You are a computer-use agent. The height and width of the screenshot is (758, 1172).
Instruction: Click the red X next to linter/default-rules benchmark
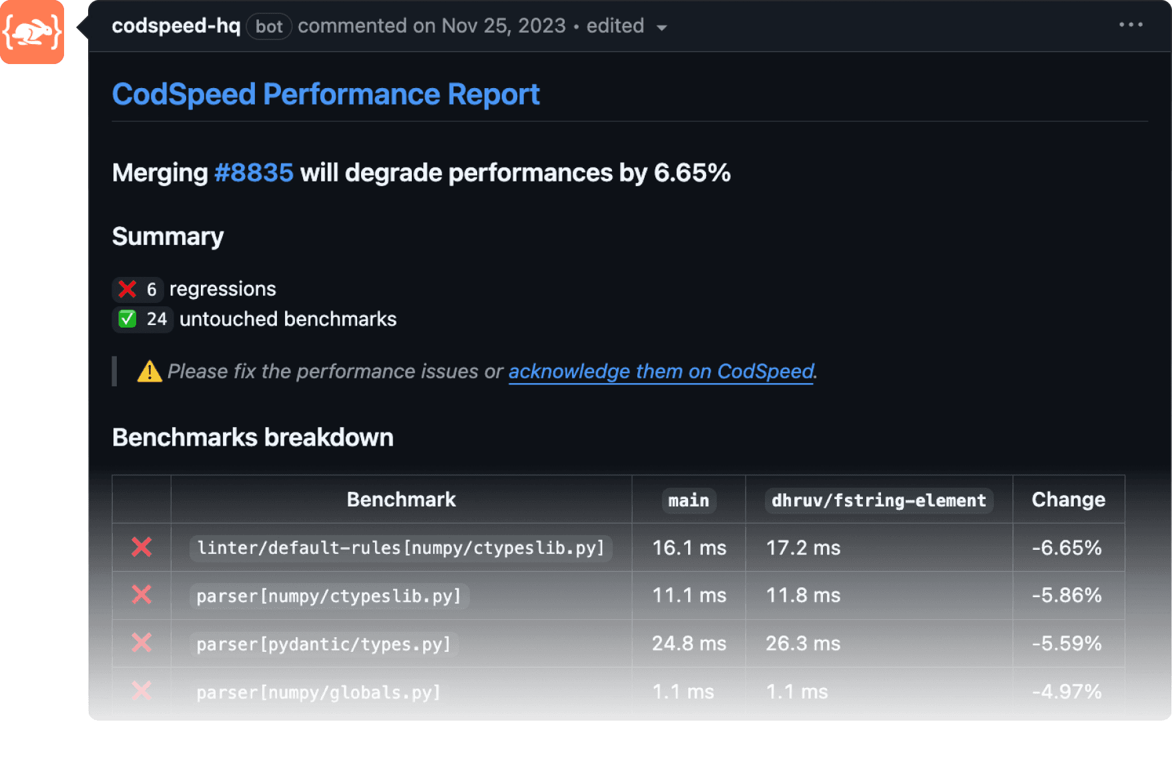tap(141, 548)
